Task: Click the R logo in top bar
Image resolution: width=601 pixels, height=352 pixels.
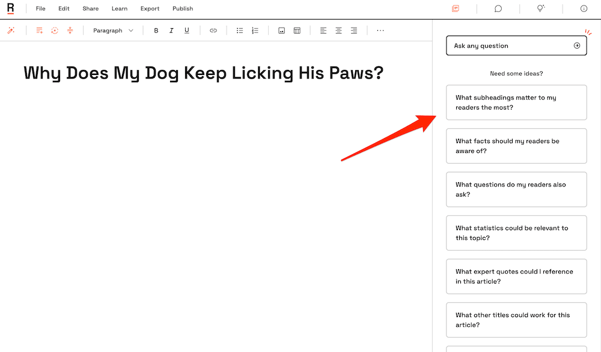Action: pos(11,8)
